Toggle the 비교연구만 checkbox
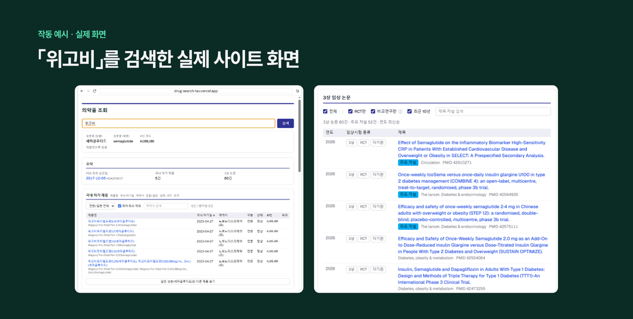 [x=373, y=111]
